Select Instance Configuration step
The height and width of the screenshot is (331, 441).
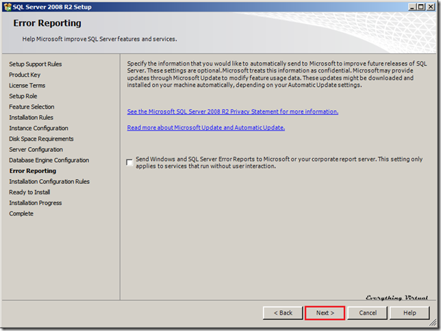(38, 128)
